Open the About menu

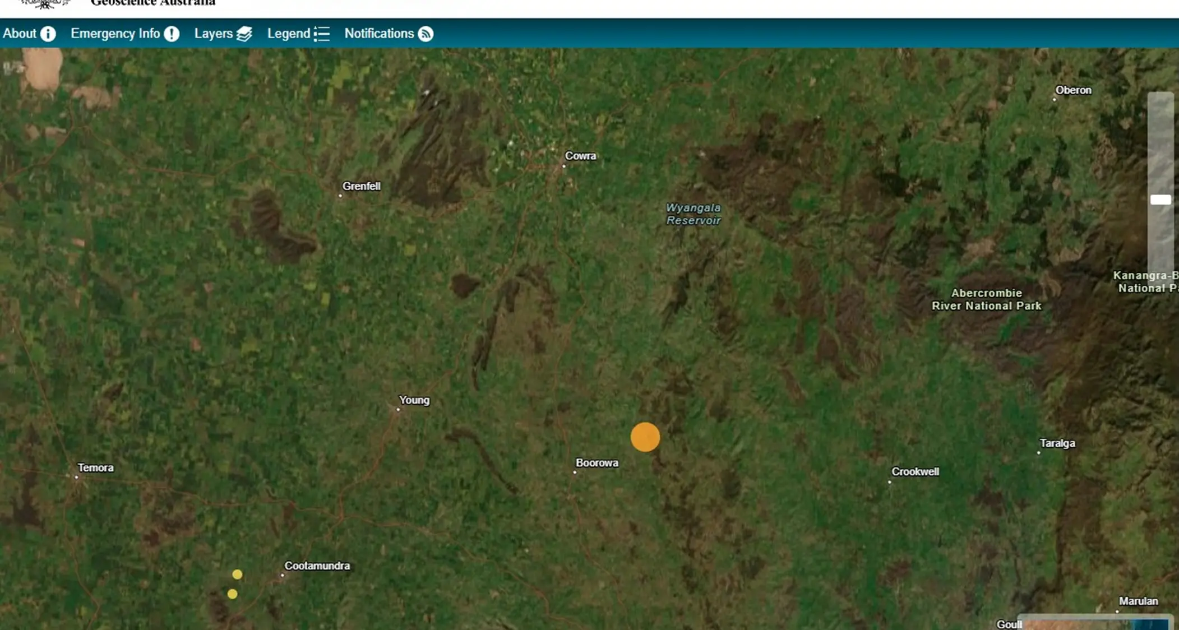(22, 34)
